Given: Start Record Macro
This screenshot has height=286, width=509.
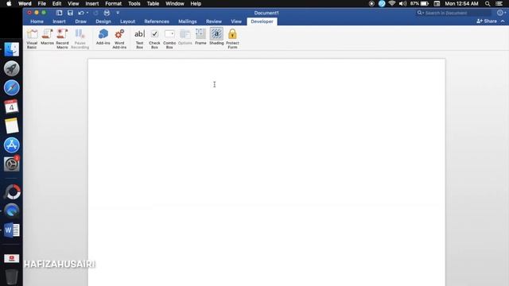Looking at the screenshot, I should coord(62,38).
